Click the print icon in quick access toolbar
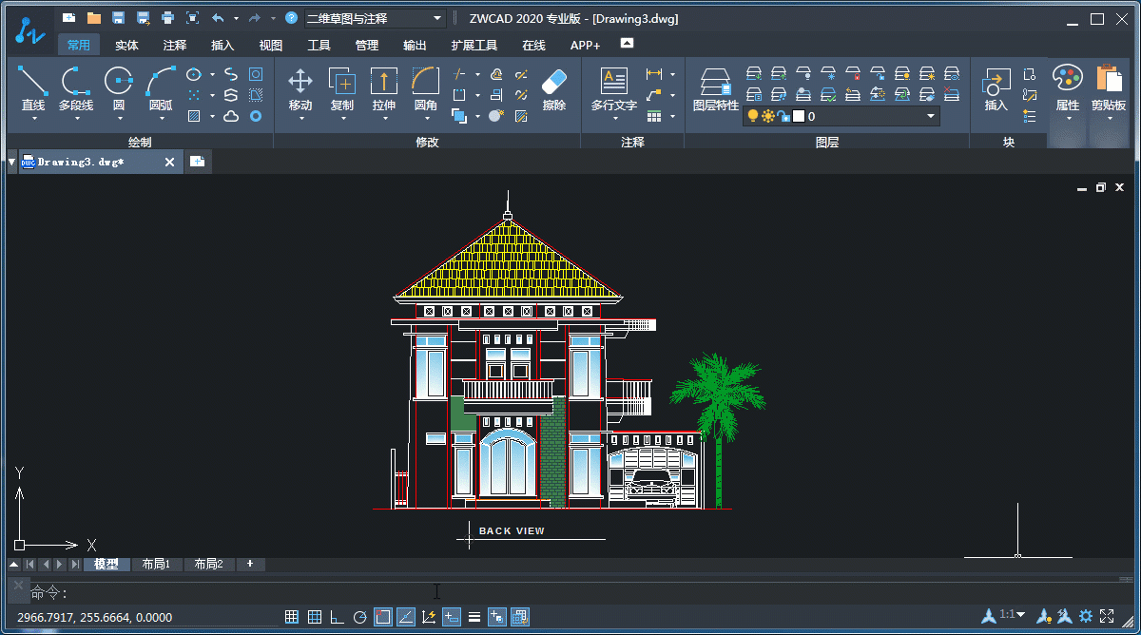Image resolution: width=1141 pixels, height=635 pixels. pos(167,18)
